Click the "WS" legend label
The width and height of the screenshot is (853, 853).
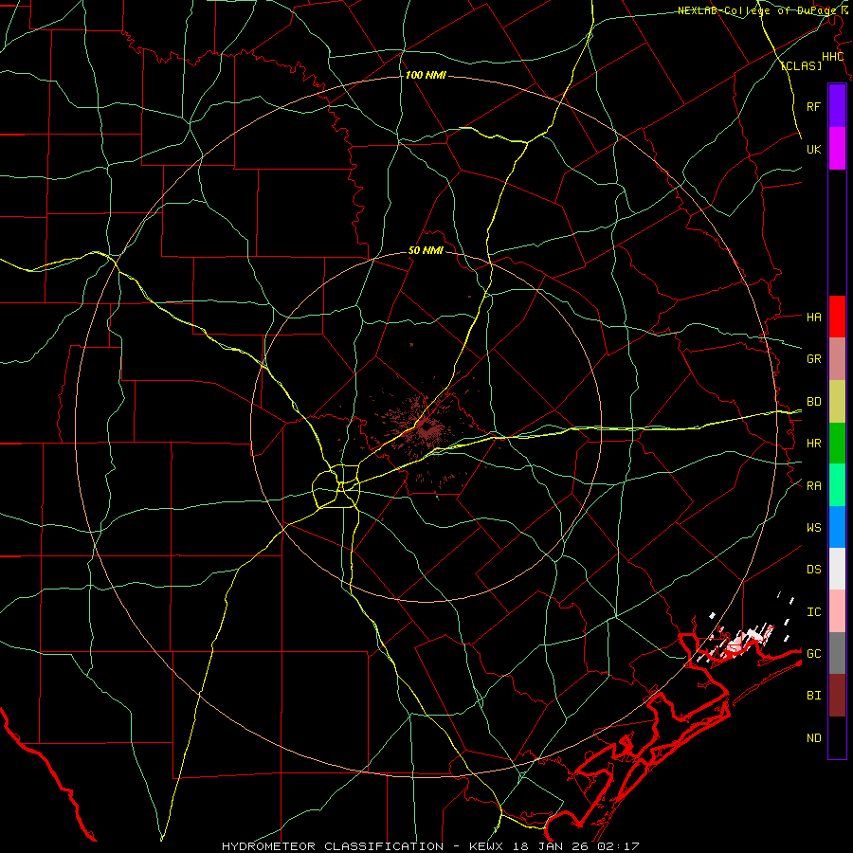[x=813, y=528]
